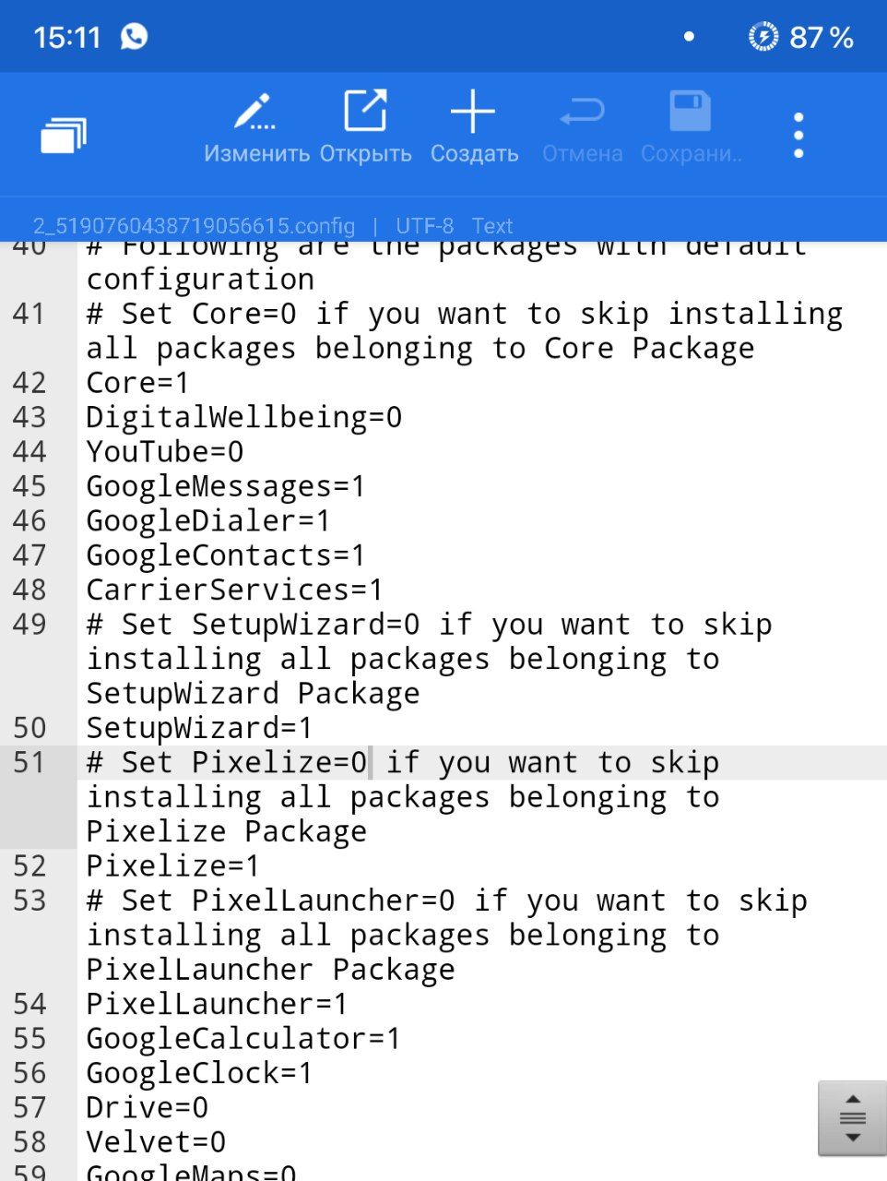Image resolution: width=887 pixels, height=1181 pixels.
Task: Open the document tabs list icon
Action: (63, 135)
